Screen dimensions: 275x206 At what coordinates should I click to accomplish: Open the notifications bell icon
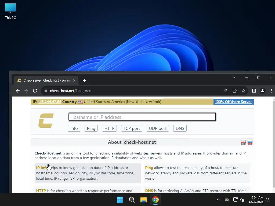(x=268, y=200)
